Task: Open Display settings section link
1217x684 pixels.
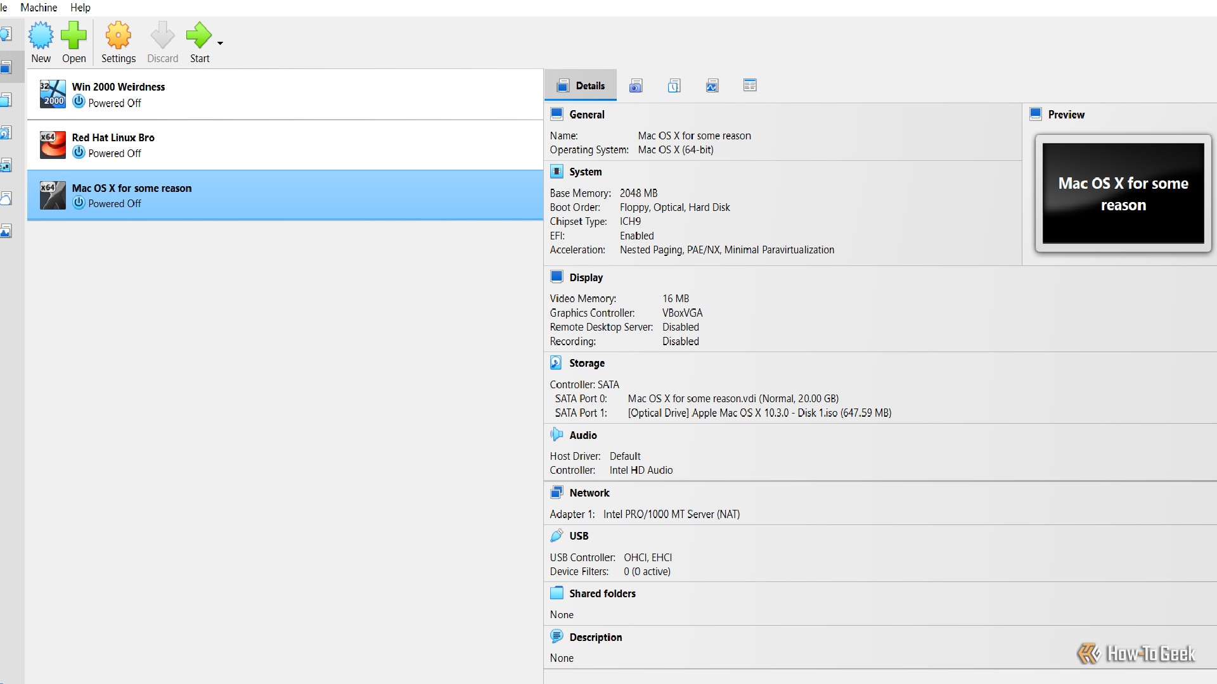Action: 586,277
